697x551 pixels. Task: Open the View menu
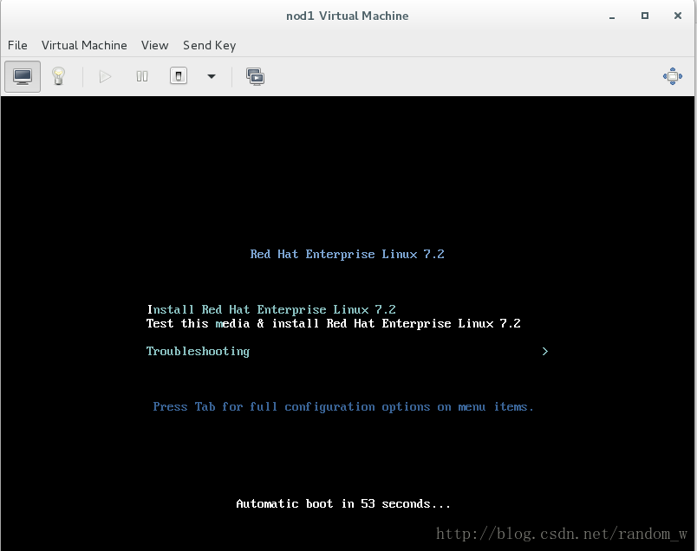coord(154,45)
